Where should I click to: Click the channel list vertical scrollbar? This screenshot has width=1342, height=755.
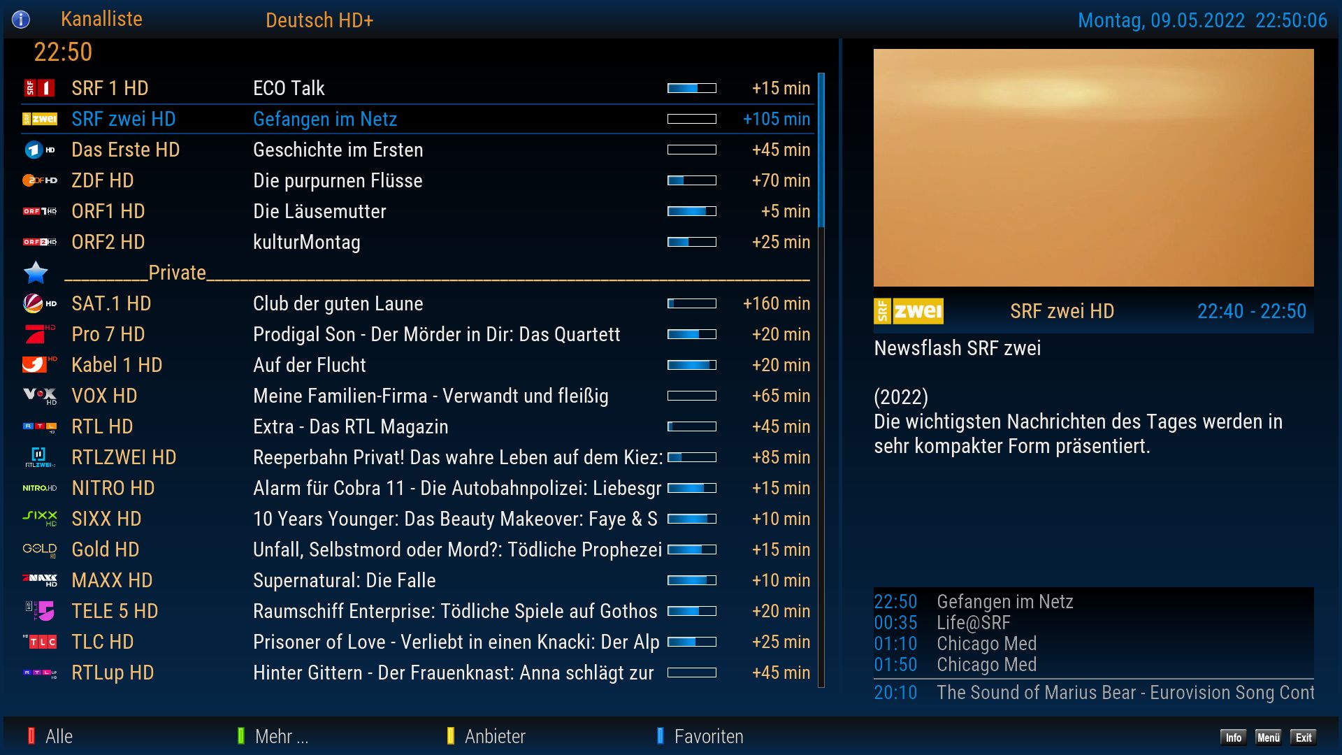point(821,150)
